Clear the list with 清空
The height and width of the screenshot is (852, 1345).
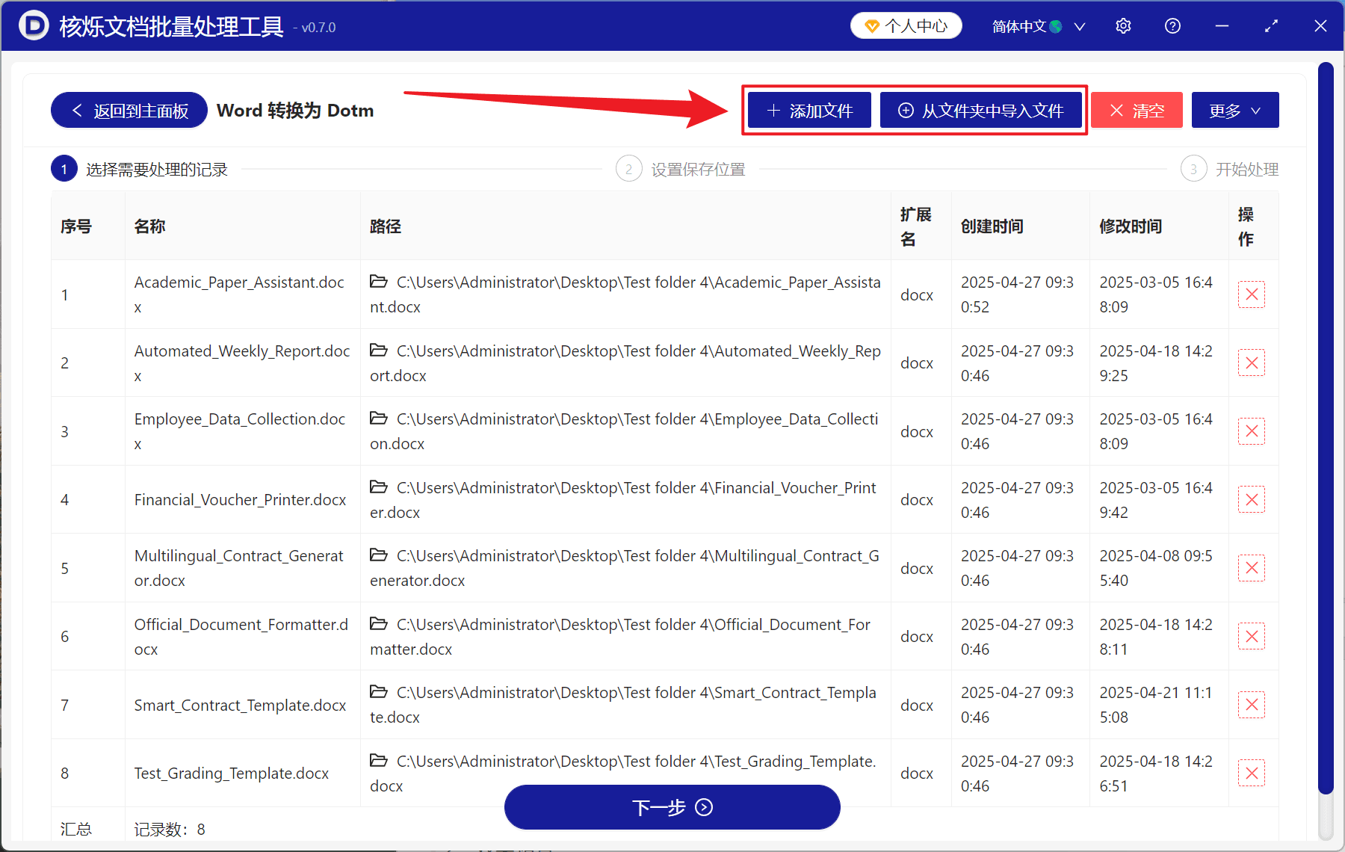1137,111
